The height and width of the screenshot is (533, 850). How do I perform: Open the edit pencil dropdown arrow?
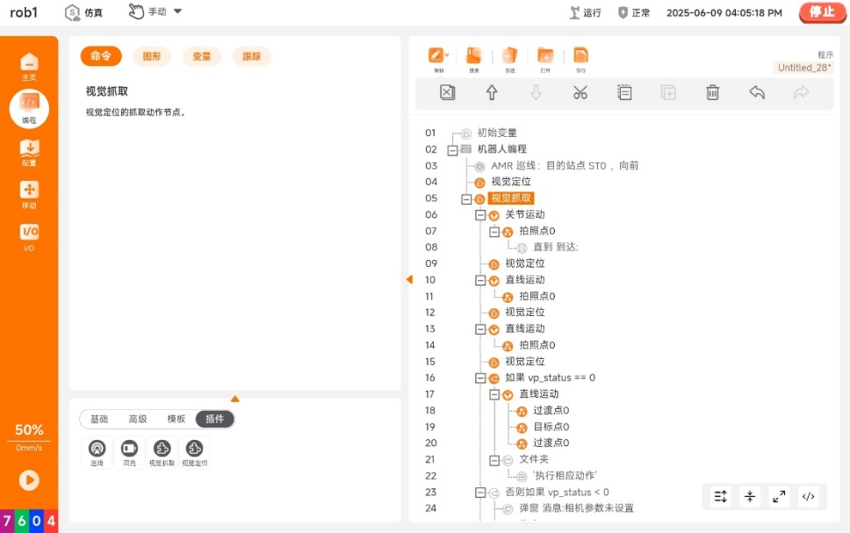447,55
